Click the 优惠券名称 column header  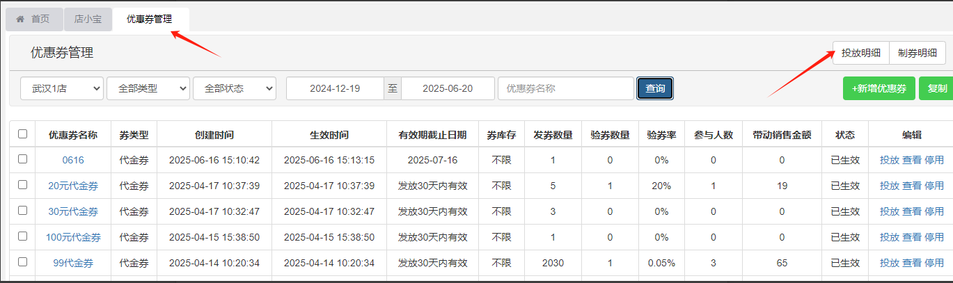coord(73,135)
